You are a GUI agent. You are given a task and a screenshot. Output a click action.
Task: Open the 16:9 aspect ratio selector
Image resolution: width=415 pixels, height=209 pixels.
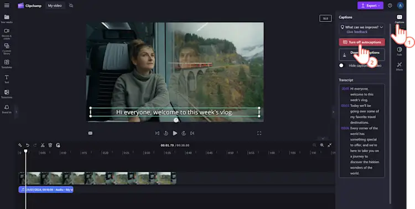pos(325,18)
